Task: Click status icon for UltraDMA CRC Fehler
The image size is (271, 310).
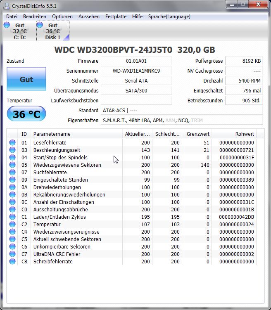Action: click(12, 254)
